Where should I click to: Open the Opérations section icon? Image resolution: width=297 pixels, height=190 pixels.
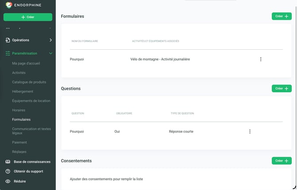tap(8, 40)
